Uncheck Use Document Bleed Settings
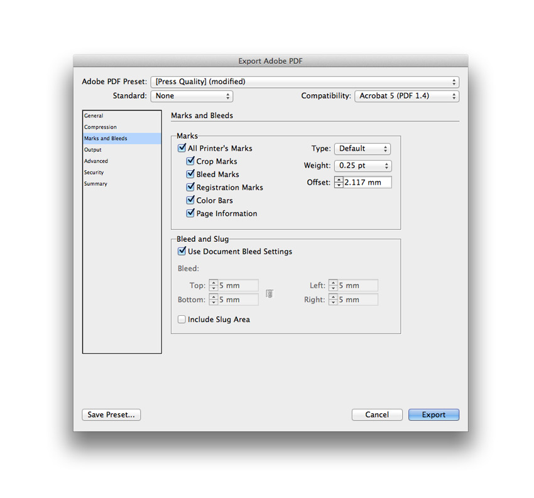534x498 pixels. tap(182, 251)
